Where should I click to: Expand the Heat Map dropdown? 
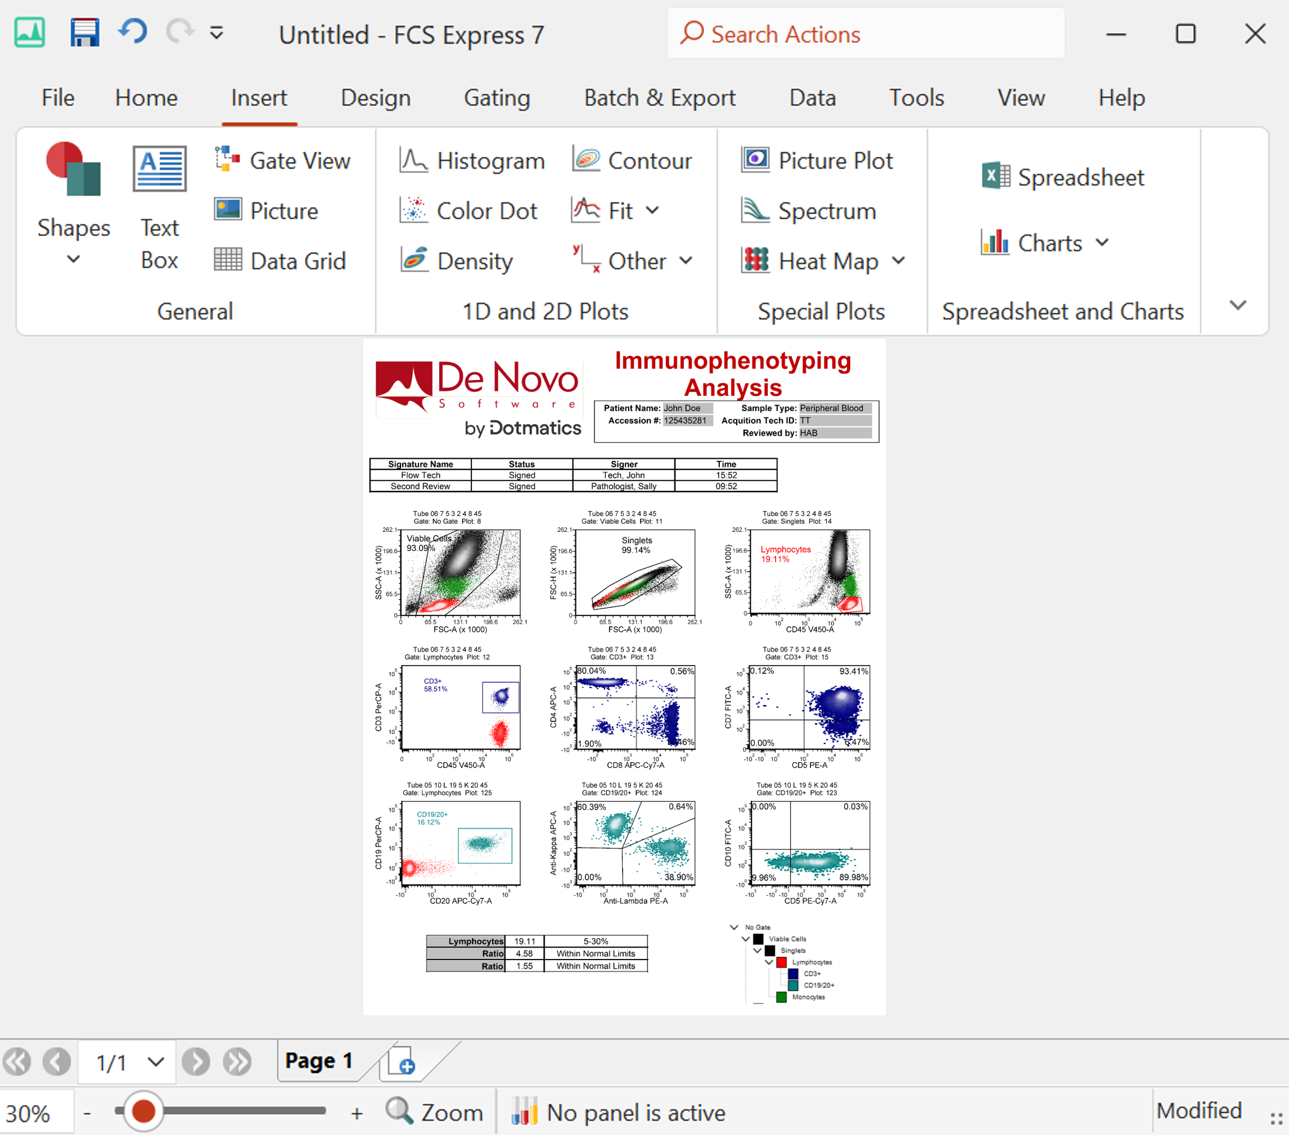tap(899, 260)
